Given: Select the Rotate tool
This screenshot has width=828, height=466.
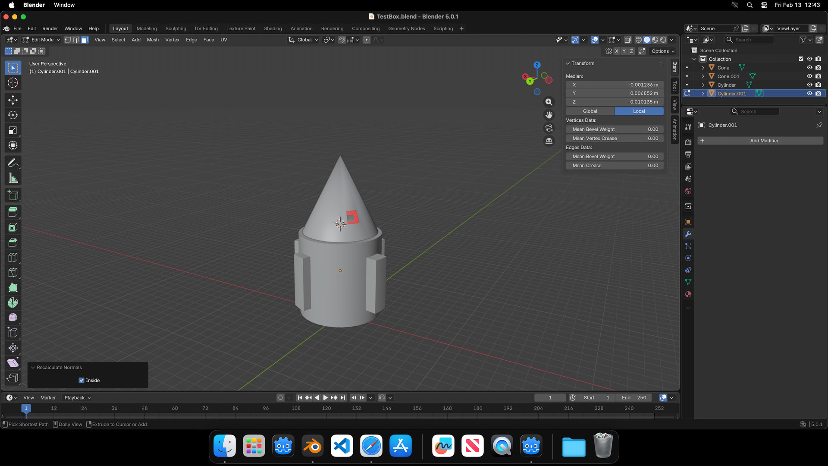Looking at the screenshot, I should [x=13, y=115].
